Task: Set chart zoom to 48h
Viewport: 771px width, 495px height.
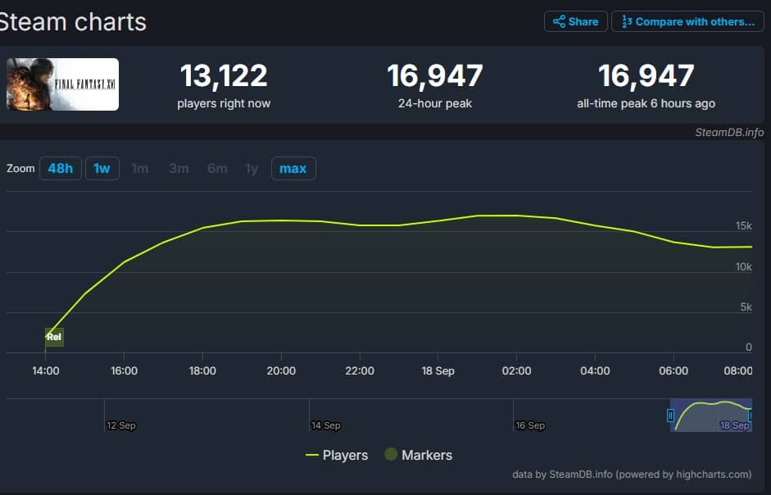Action: pyautogui.click(x=60, y=168)
